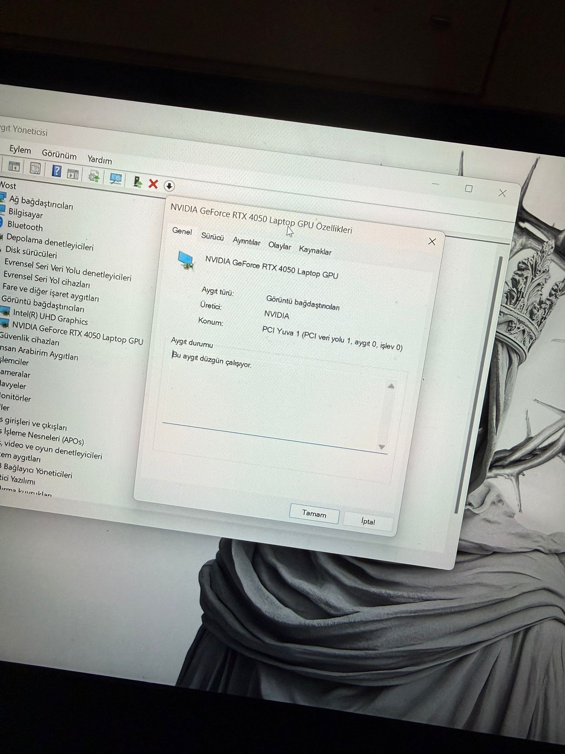Close the NVIDIA properties dialog with X
Screen dimensions: 565x754
(432, 242)
